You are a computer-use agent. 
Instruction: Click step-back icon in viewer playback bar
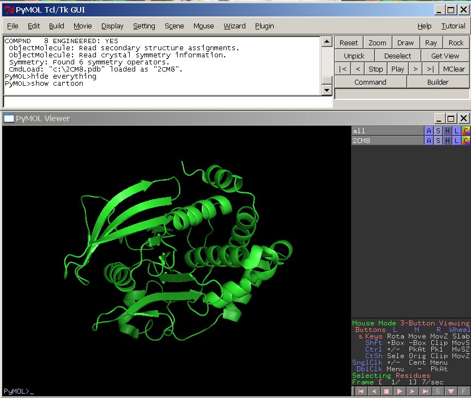[374, 391]
